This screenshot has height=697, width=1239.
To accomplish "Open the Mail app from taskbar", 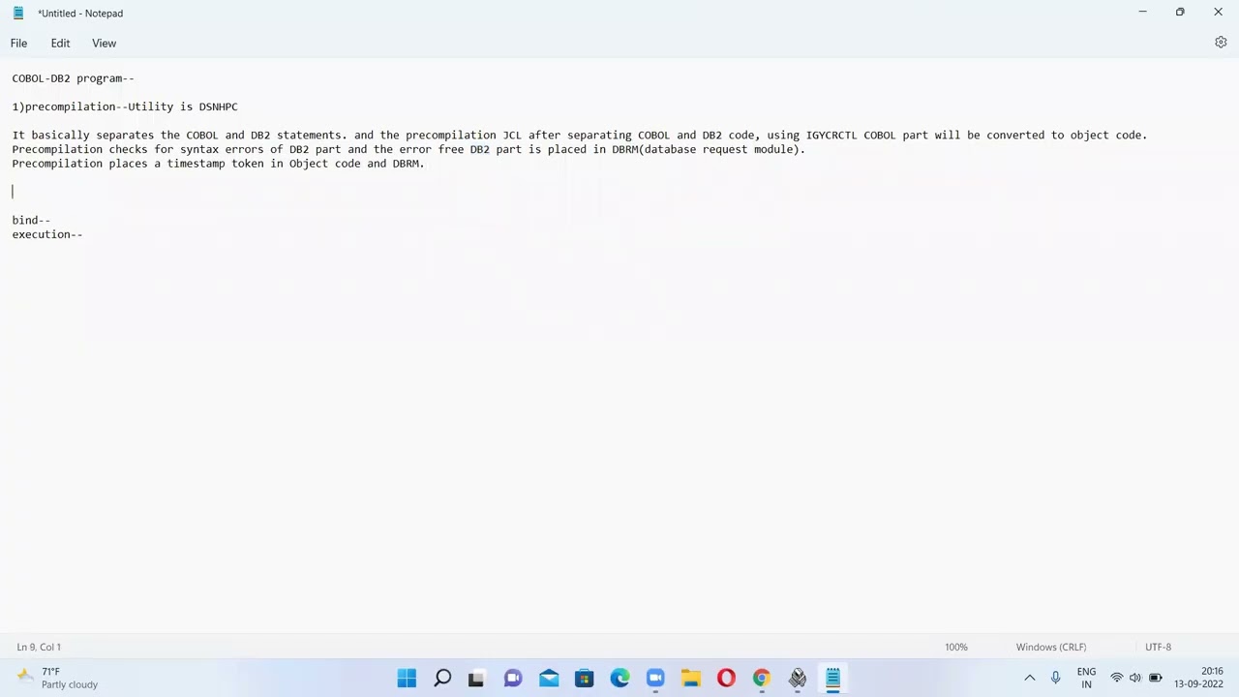I will 549,678.
